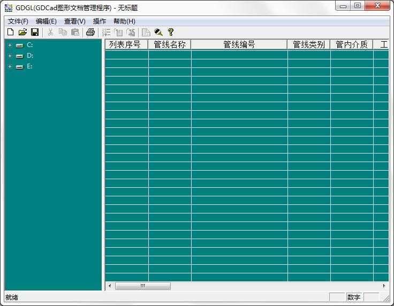Click the 数字 status bar indicator
Image resolution: width=394 pixels, height=306 pixels.
[x=354, y=297]
